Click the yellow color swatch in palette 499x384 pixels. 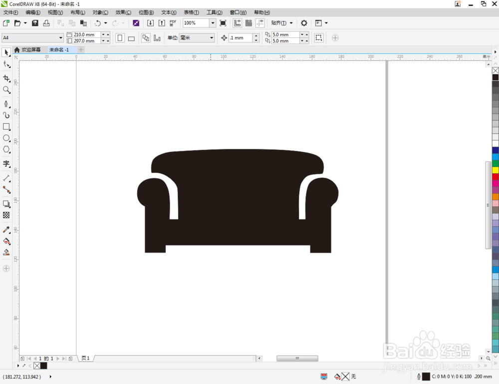[x=496, y=170]
